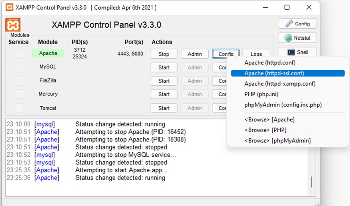Choose <Browse> [PHP] menu entry
This screenshot has width=350, height=206.
(288, 130)
